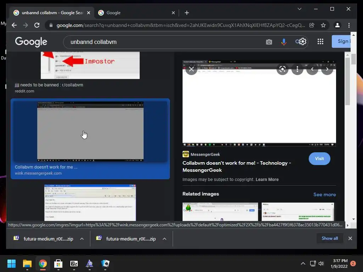The image size is (363, 272).
Task: Search by image using camera icon
Action: [269, 42]
